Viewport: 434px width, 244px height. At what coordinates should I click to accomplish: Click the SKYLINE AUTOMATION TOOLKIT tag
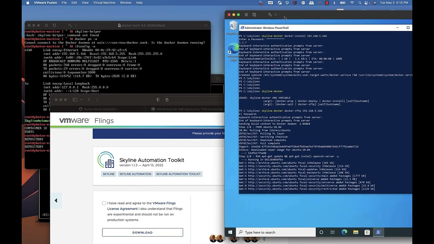[178, 174]
